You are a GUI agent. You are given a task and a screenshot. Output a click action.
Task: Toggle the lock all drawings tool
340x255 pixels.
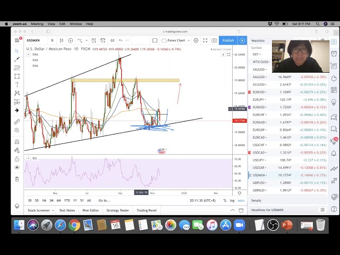(17, 158)
